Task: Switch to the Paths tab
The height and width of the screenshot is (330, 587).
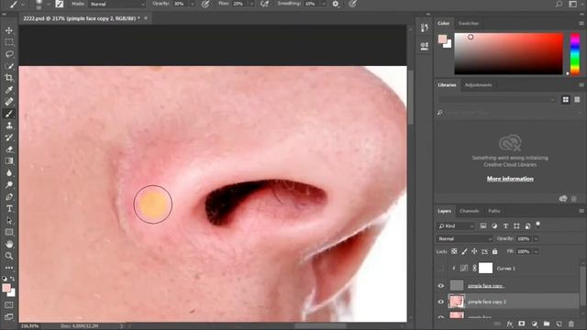Action: click(x=494, y=211)
